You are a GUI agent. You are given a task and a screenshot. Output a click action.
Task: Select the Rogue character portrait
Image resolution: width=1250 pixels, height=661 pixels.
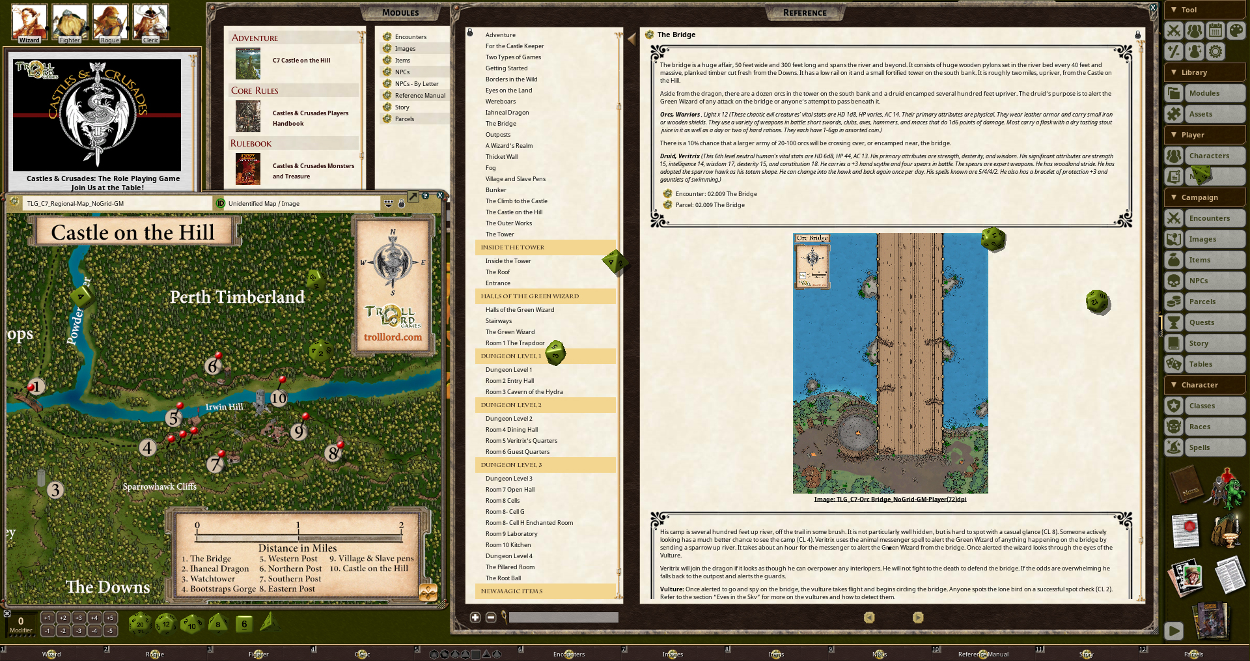(110, 23)
